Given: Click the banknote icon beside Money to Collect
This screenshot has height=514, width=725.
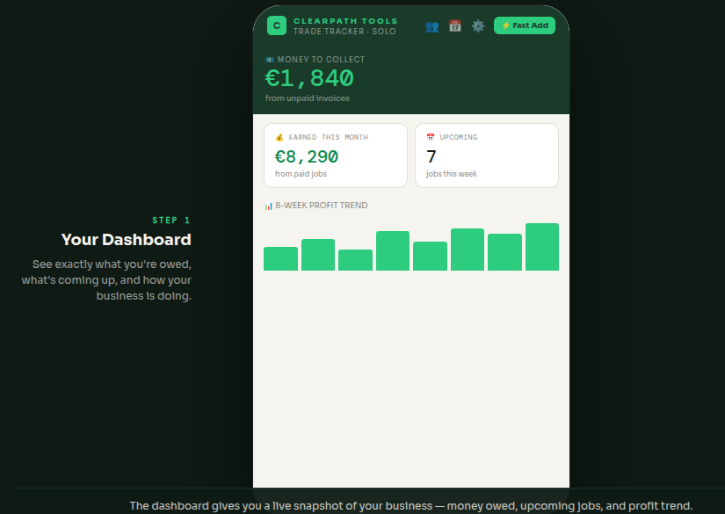Looking at the screenshot, I should pos(270,60).
